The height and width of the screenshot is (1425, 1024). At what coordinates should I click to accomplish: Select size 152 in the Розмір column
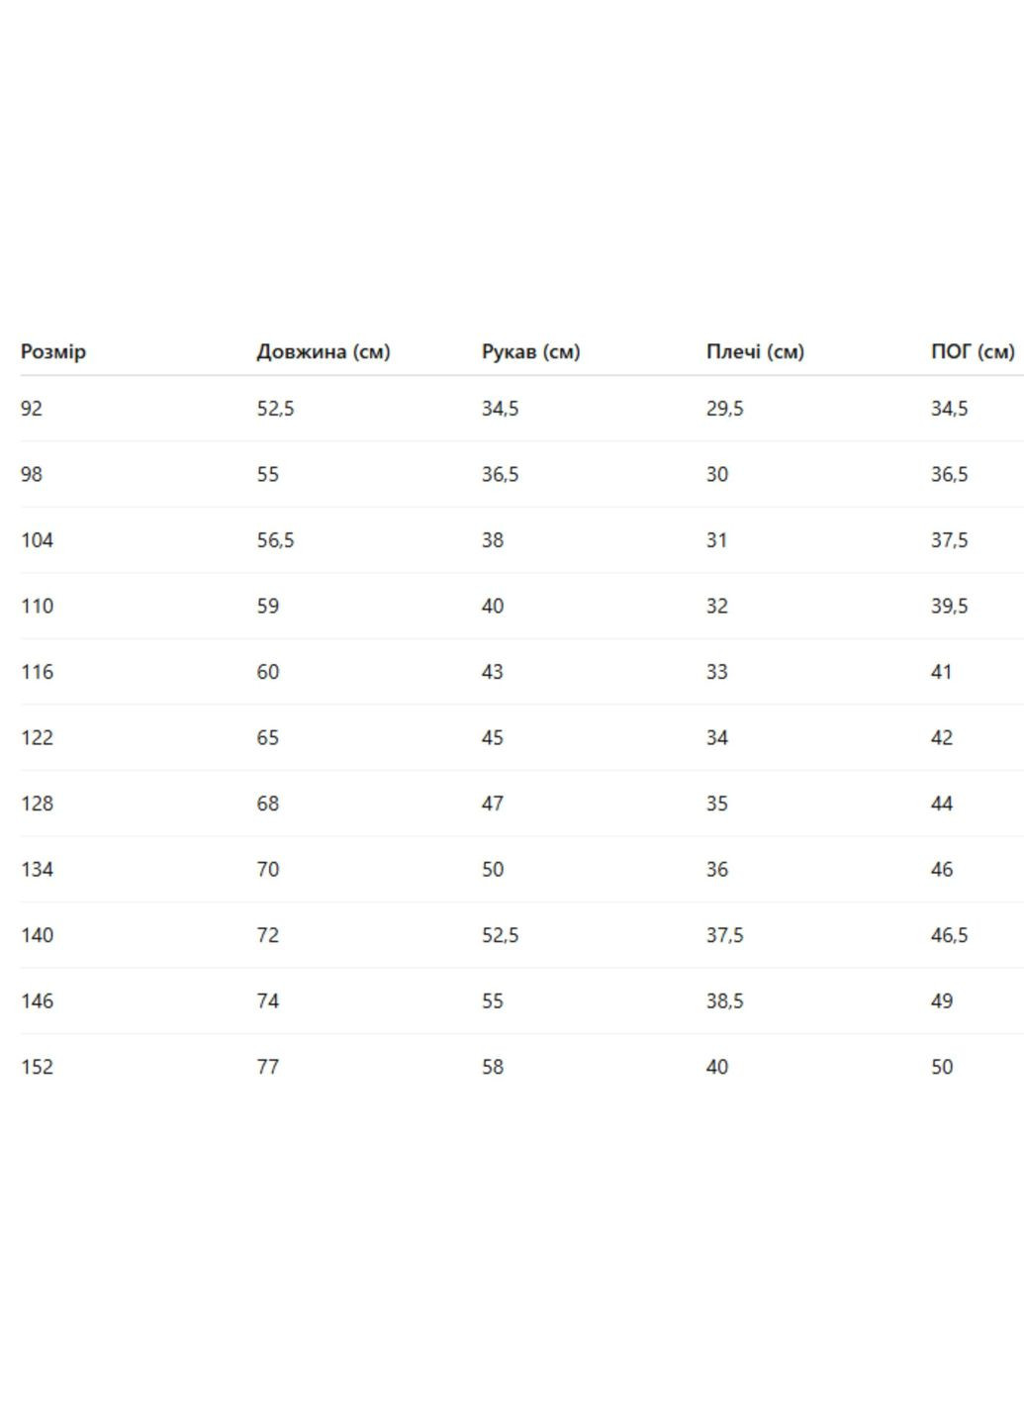38,1067
